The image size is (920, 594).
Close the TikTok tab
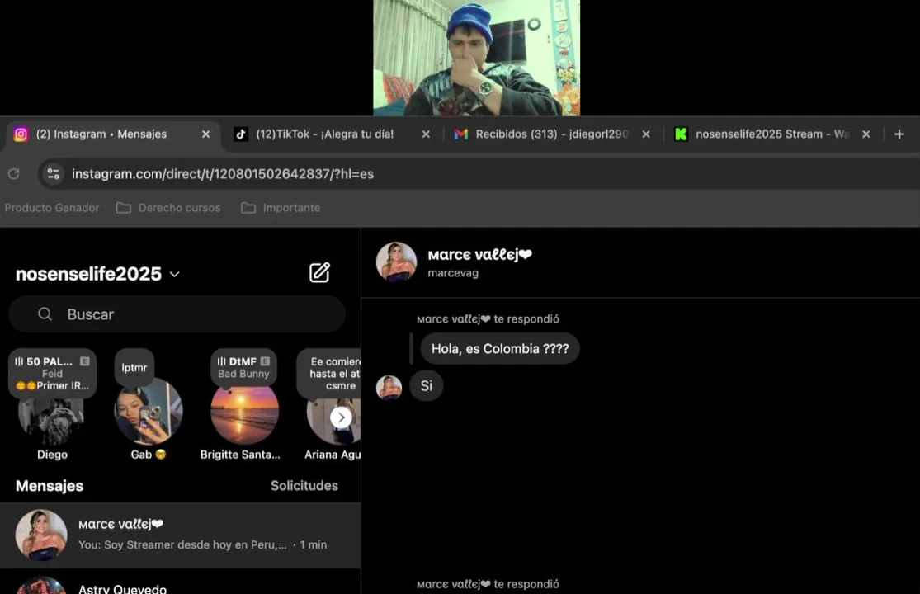(x=426, y=134)
